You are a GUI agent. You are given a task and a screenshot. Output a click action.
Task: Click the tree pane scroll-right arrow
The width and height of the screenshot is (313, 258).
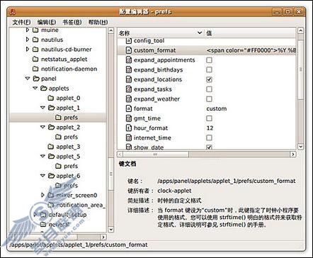tap(103, 237)
